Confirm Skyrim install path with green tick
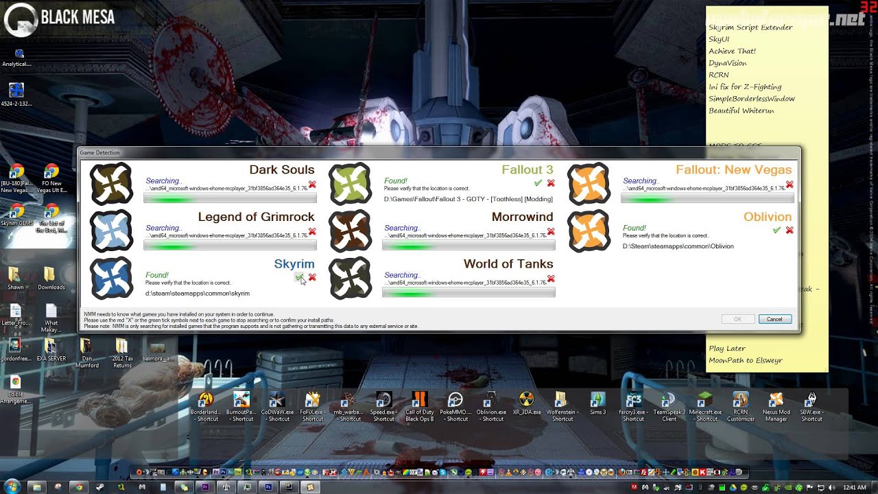 [x=299, y=277]
